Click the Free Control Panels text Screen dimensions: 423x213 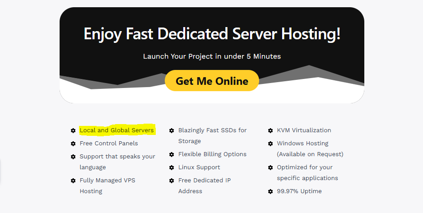coord(109,143)
